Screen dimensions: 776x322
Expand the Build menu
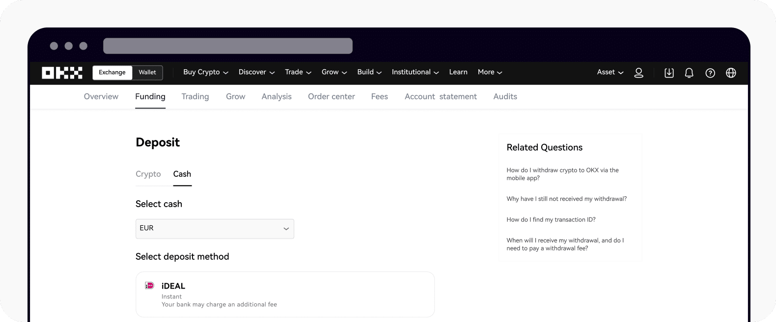(x=369, y=72)
